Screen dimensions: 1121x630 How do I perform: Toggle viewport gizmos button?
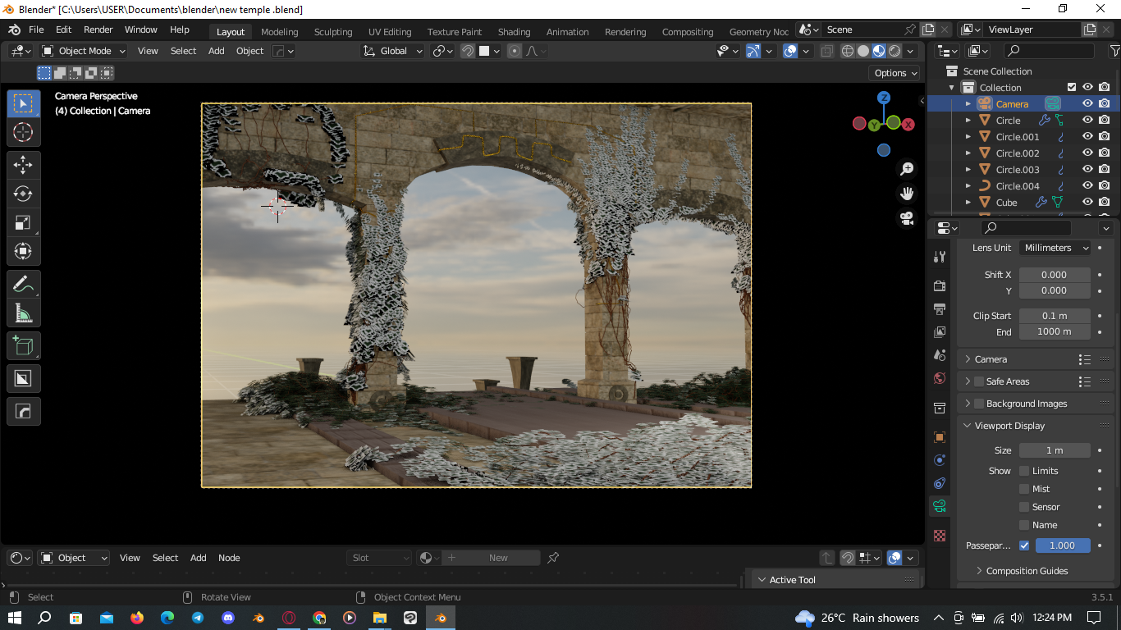click(x=753, y=51)
